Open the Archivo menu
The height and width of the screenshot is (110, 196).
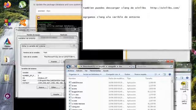[71, 71]
